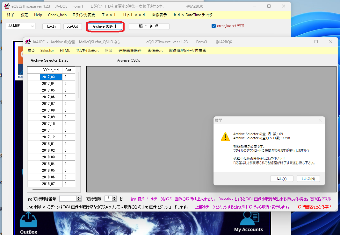Viewport: 340px width, 235px height.
Task: Click the LogIn button
Action: click(x=51, y=26)
